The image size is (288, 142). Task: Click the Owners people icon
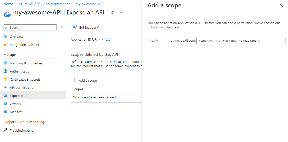(5, 104)
